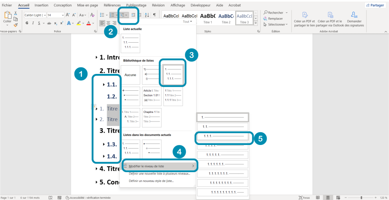Select the 1.1.1. list level option
Screen dimensions: 389x200
pyautogui.click(x=222, y=136)
